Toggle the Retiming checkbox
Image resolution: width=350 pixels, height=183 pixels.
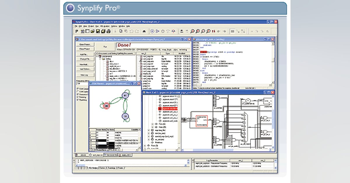pos(77,97)
